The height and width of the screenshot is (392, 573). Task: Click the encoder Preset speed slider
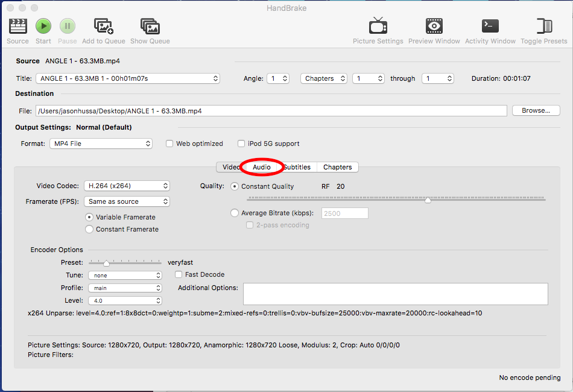(125, 263)
